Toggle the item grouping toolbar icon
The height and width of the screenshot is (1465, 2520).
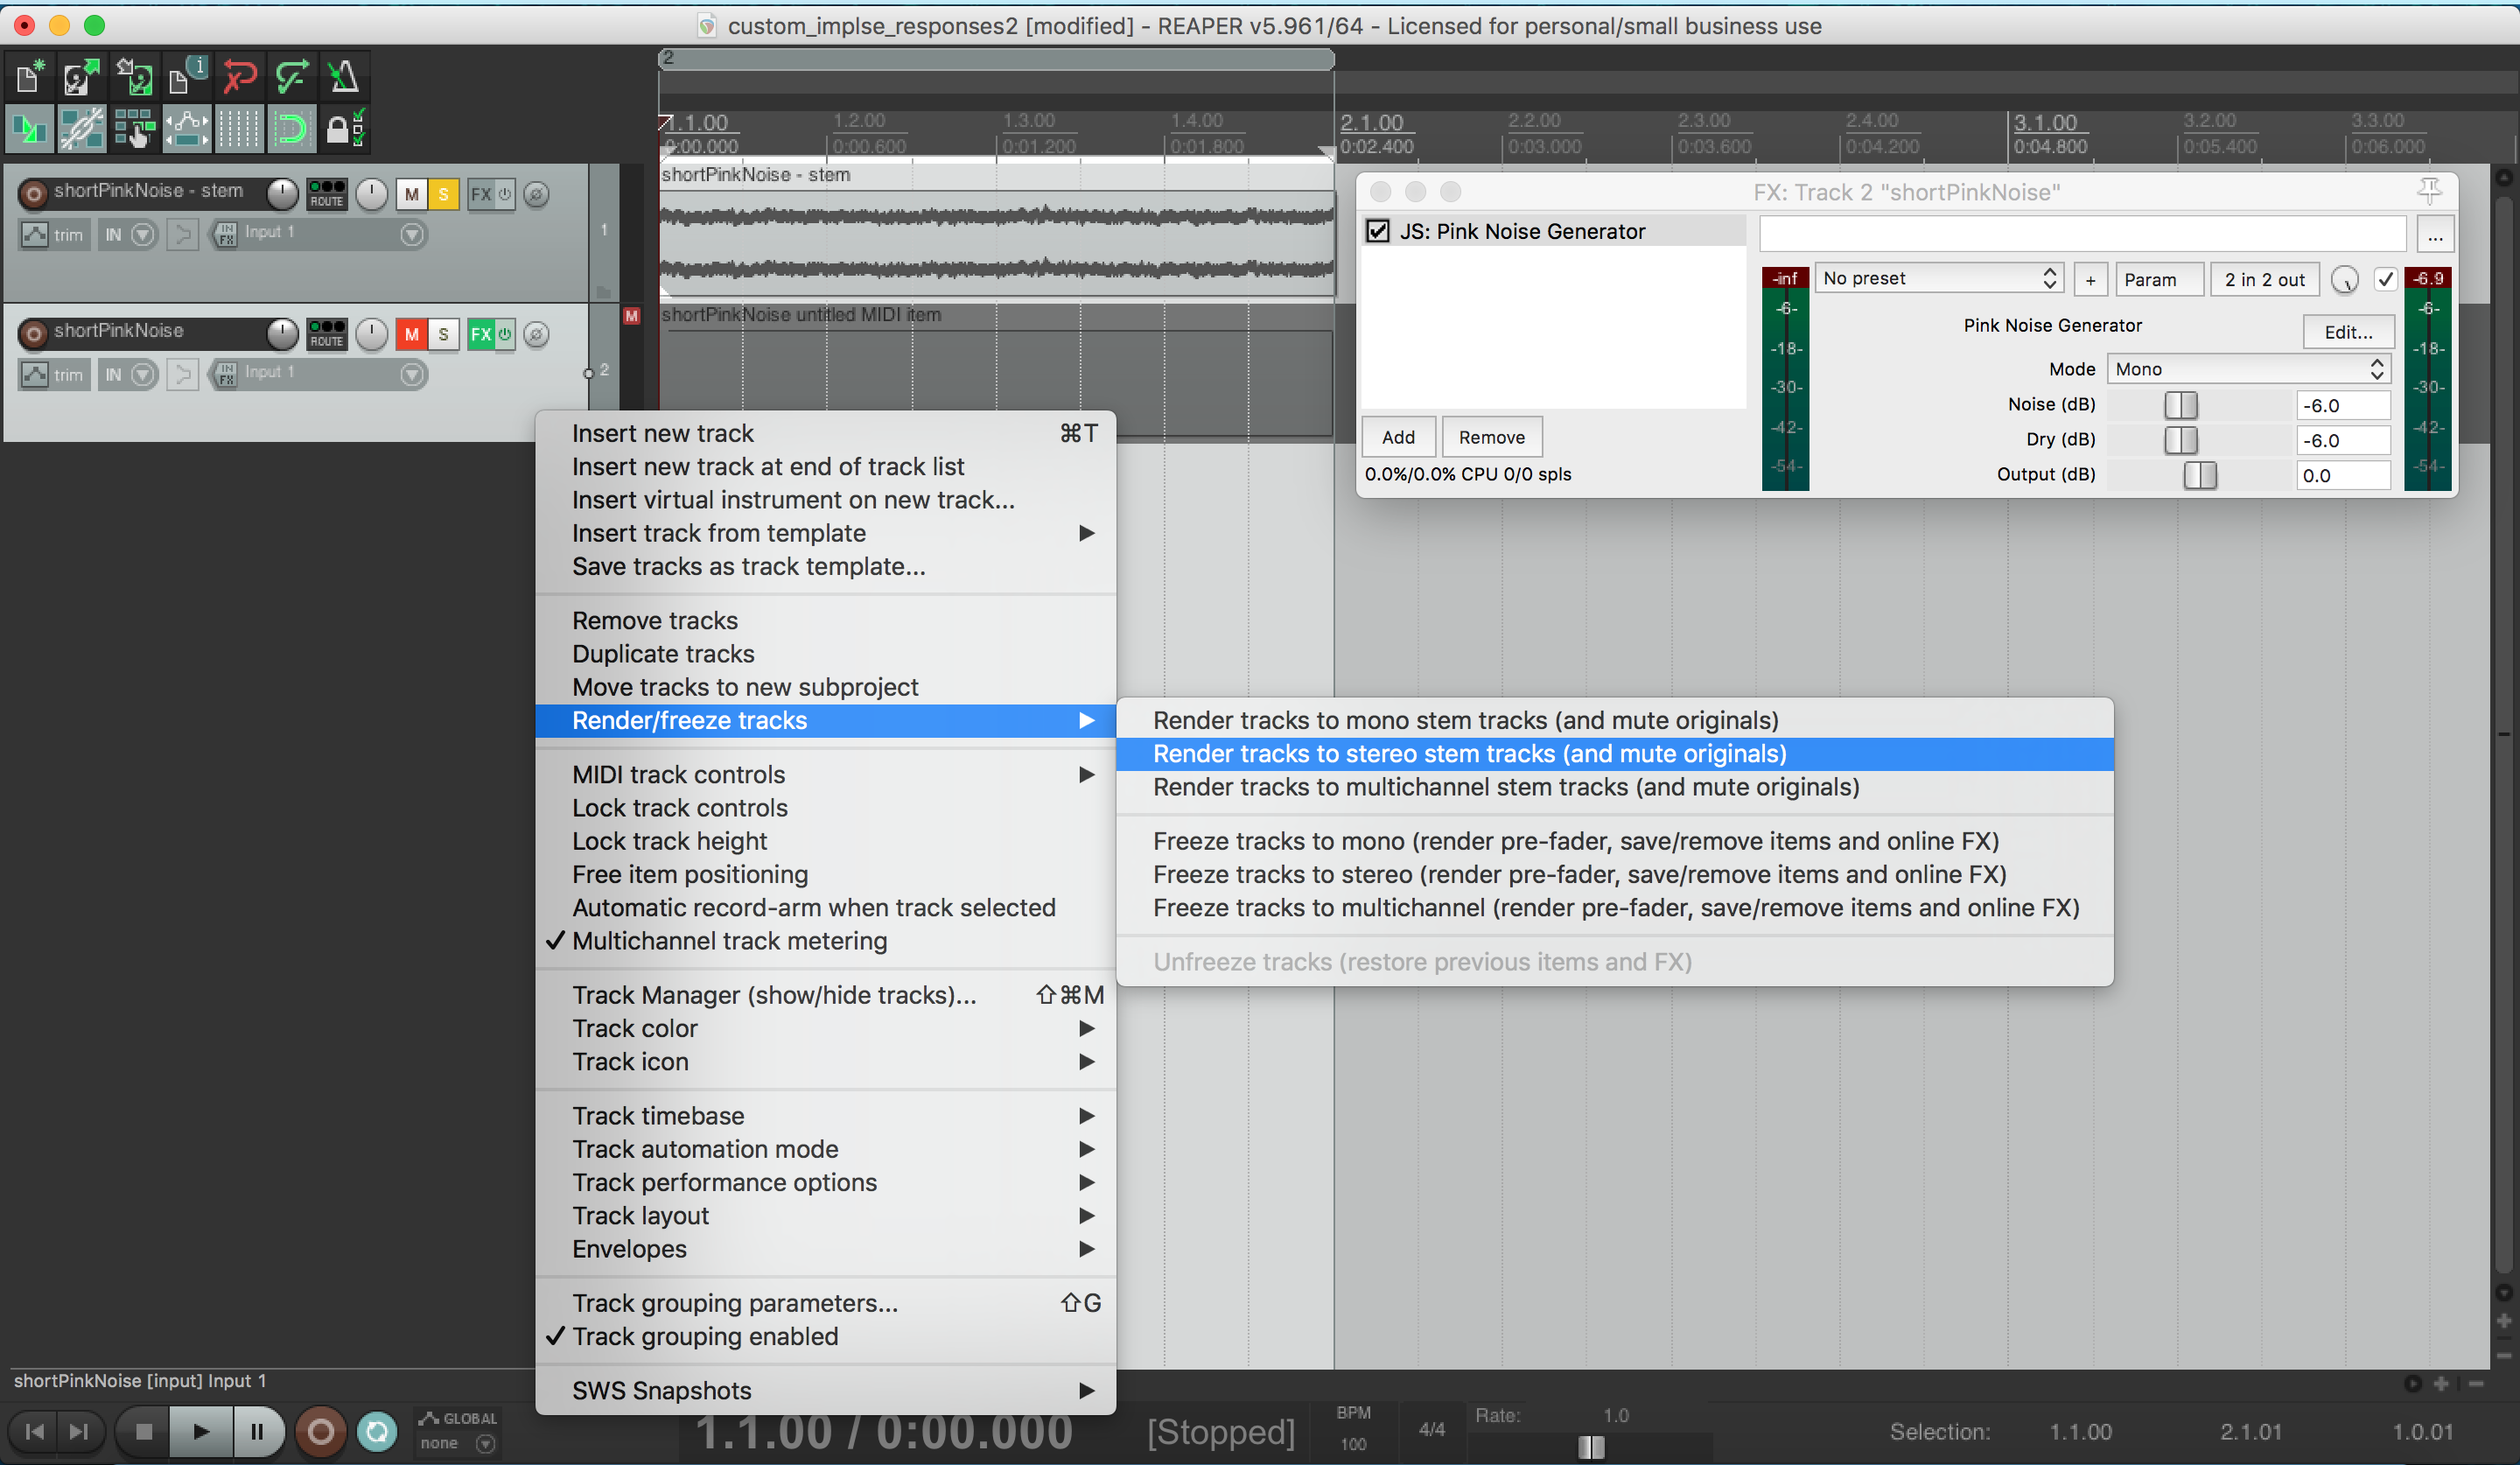point(82,129)
